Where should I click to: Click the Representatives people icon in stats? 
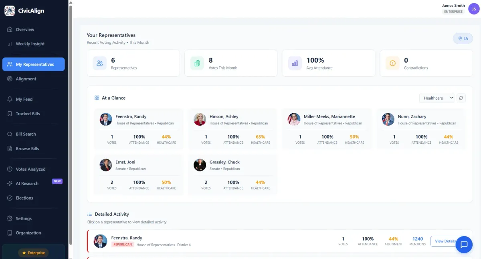click(100, 63)
